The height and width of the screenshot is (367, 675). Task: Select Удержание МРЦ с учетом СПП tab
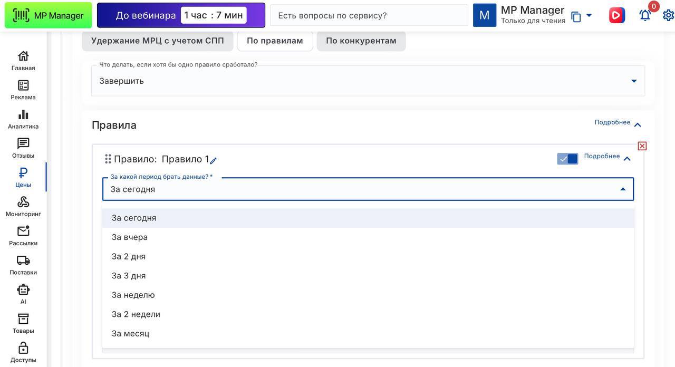pos(158,41)
